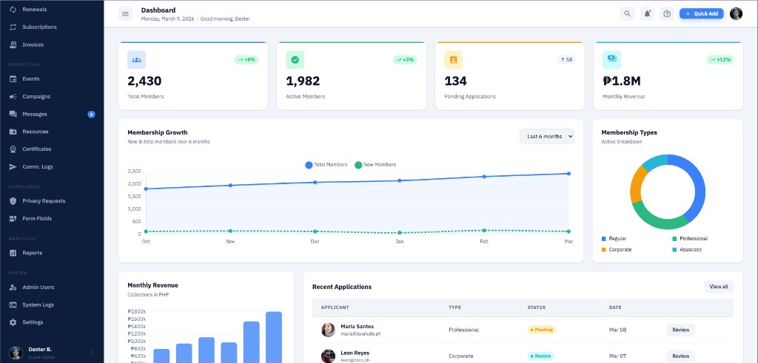Open the Last 6 months dropdown
The image size is (758, 363).
(x=547, y=137)
